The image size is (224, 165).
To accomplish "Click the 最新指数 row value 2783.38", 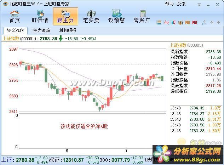I will (213, 52).
